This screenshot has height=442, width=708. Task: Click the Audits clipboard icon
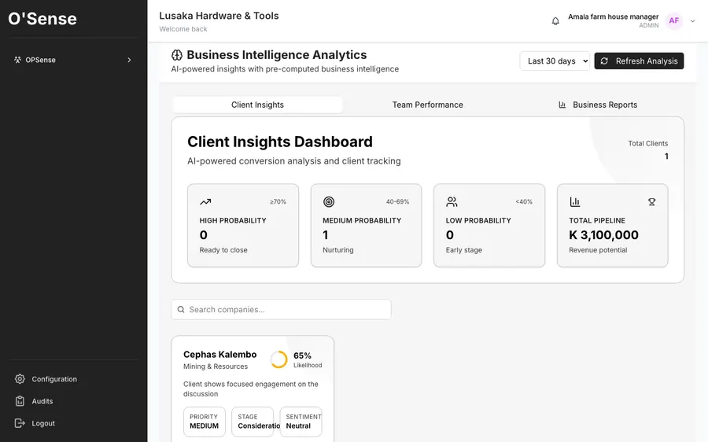tap(20, 401)
